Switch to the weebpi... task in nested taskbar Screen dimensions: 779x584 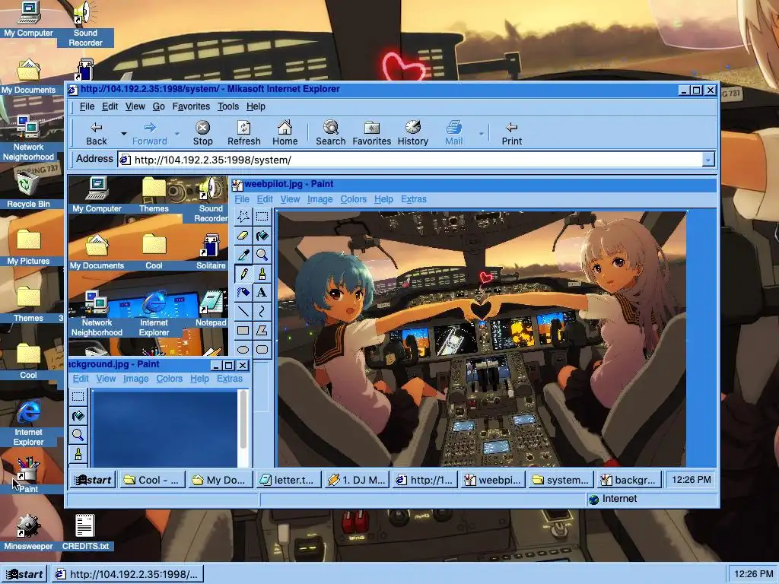pyautogui.click(x=493, y=480)
